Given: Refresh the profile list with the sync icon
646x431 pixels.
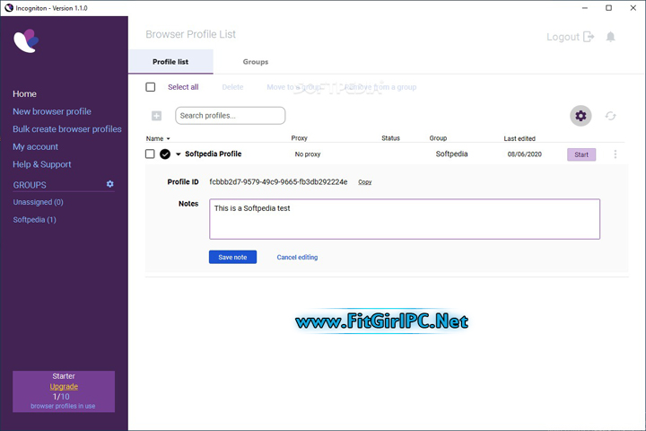Looking at the screenshot, I should 611,116.
